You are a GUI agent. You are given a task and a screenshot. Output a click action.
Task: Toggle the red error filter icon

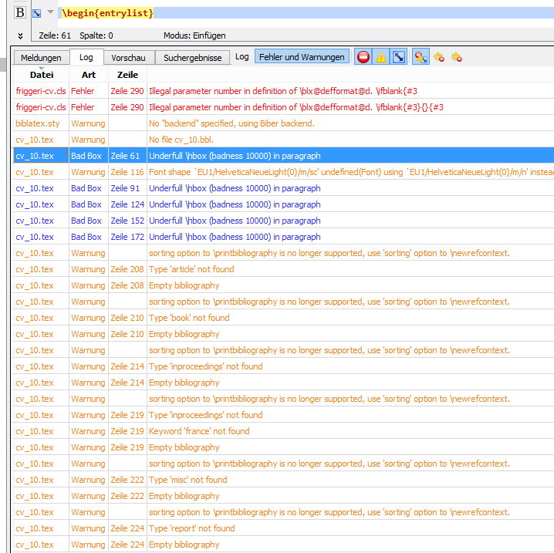coord(363,57)
